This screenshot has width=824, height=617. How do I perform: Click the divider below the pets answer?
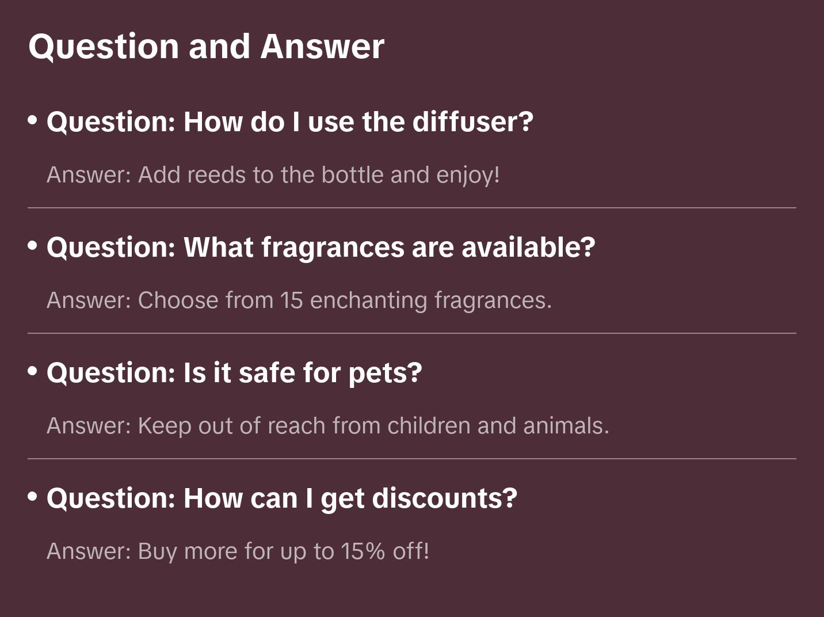point(412,459)
